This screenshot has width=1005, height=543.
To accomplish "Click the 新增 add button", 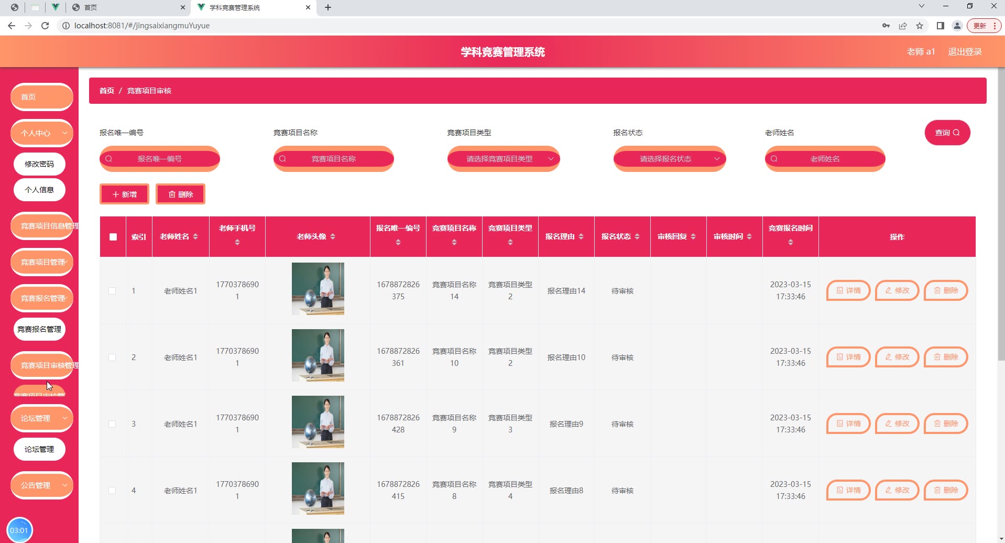I will tap(125, 194).
